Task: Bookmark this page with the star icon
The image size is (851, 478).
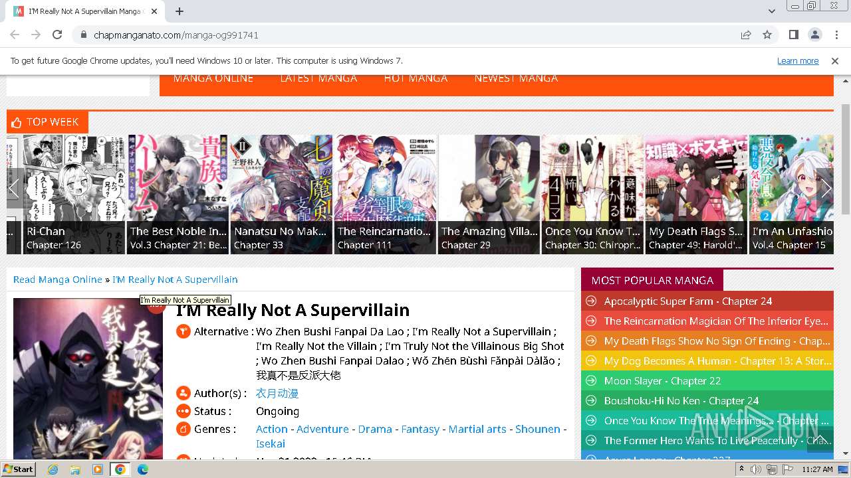Action: coord(767,35)
